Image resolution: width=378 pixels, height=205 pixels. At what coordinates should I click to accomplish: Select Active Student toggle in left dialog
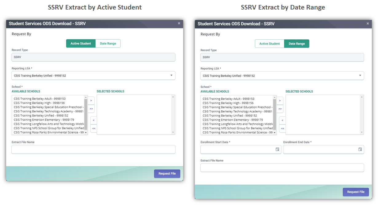[81, 44]
